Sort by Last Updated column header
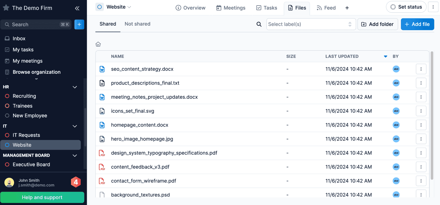The height and width of the screenshot is (205, 440). 342,56
